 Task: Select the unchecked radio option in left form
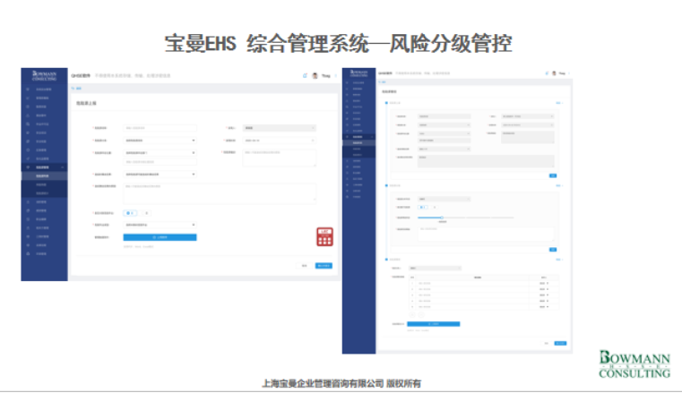(146, 213)
